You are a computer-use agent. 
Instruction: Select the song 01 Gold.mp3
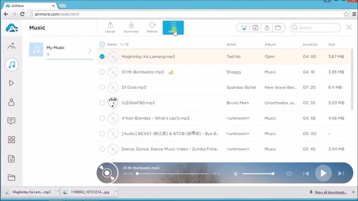tap(134, 87)
